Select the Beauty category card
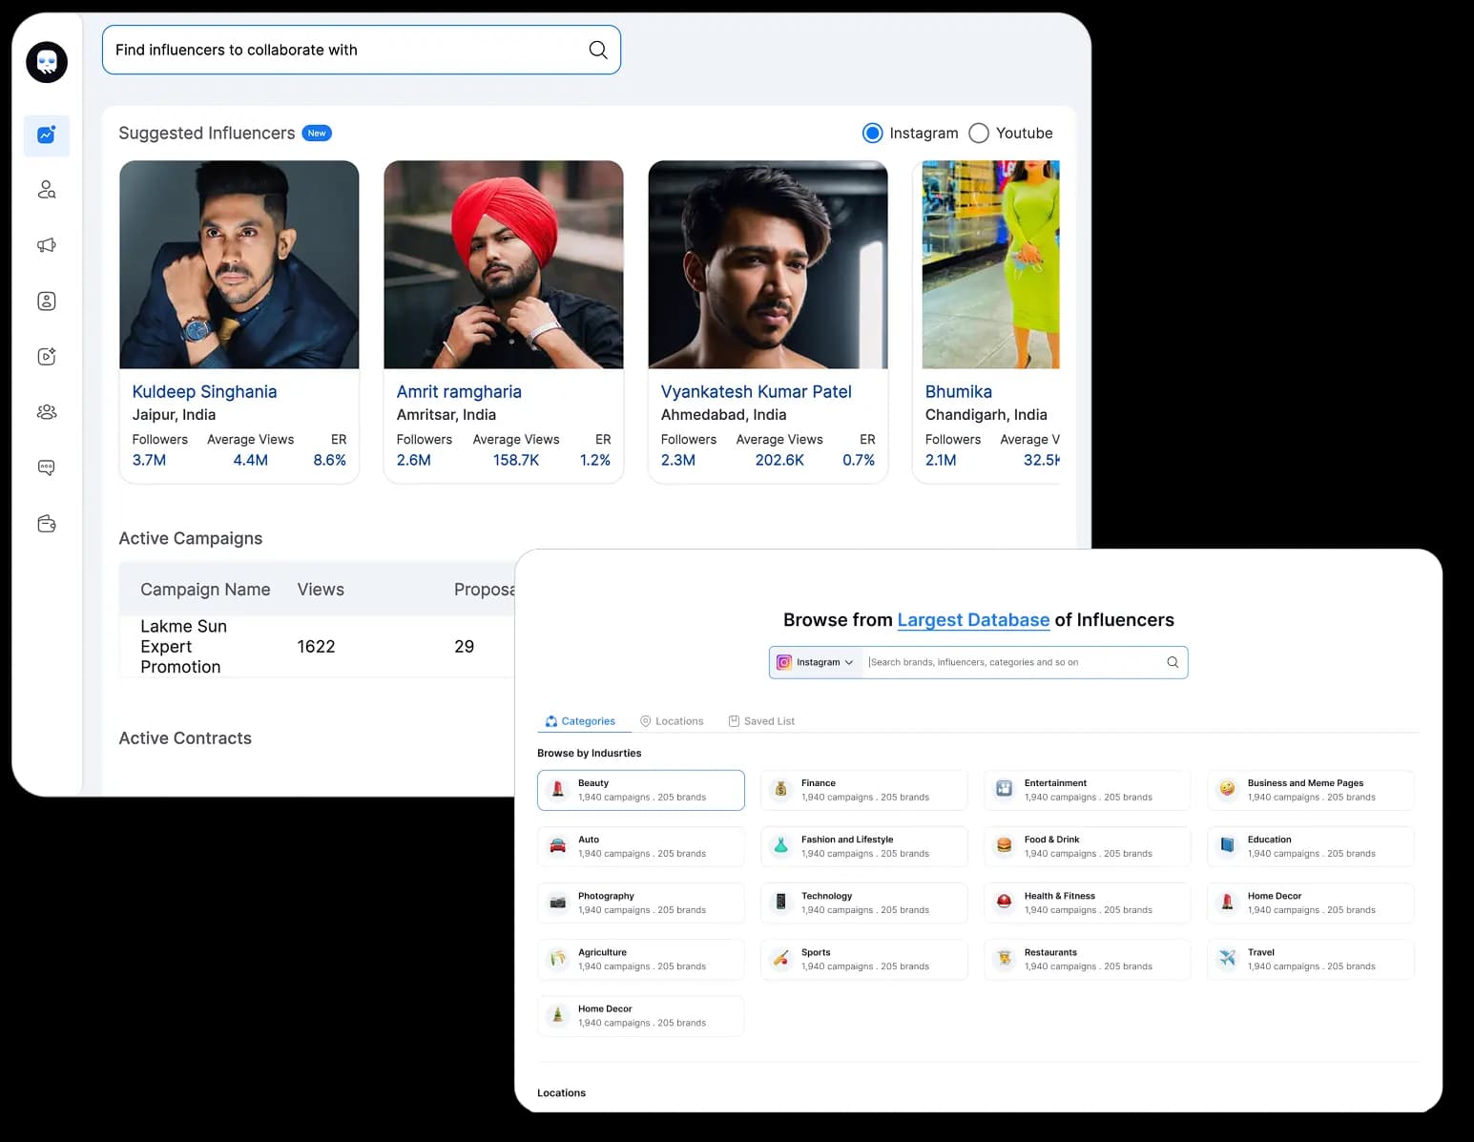Viewport: 1474px width, 1142px height. (x=640, y=790)
